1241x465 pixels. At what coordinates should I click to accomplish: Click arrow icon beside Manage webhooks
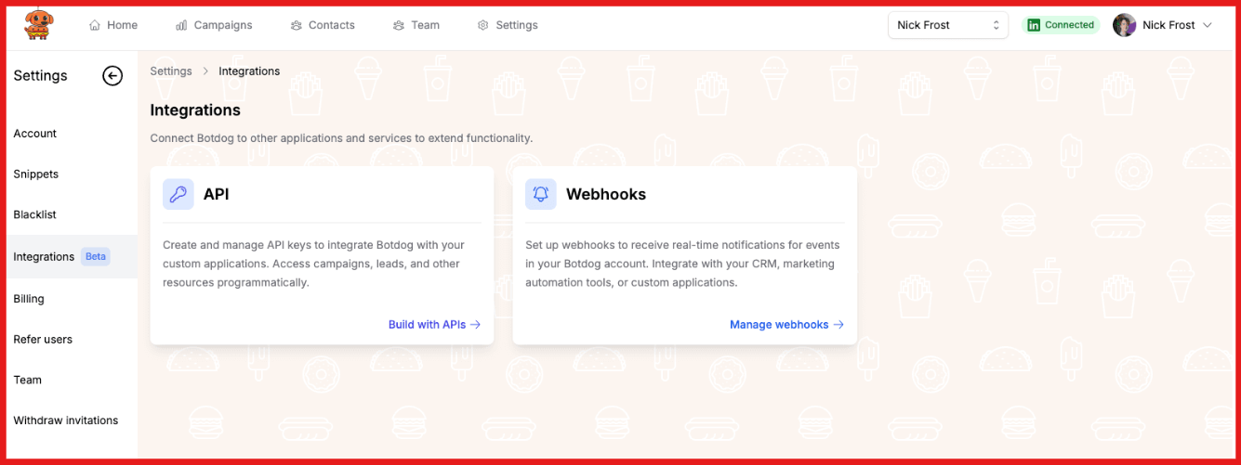tap(838, 325)
